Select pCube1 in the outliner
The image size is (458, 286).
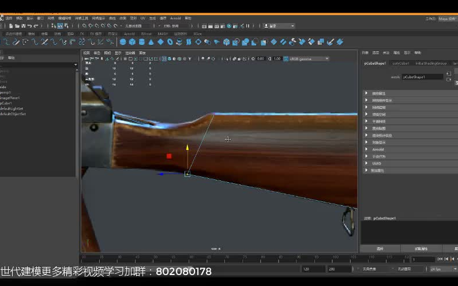tap(7, 103)
